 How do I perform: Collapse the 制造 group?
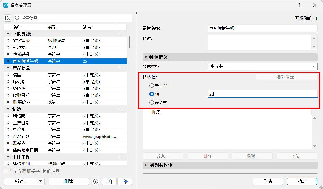(8, 109)
